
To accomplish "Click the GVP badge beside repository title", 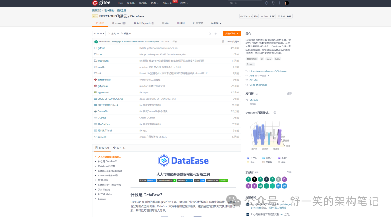I will (x=95, y=16).
